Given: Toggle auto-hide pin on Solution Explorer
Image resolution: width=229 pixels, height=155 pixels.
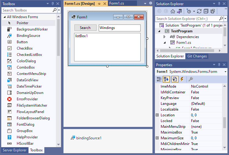Looking at the screenshot, I should 219,4.
